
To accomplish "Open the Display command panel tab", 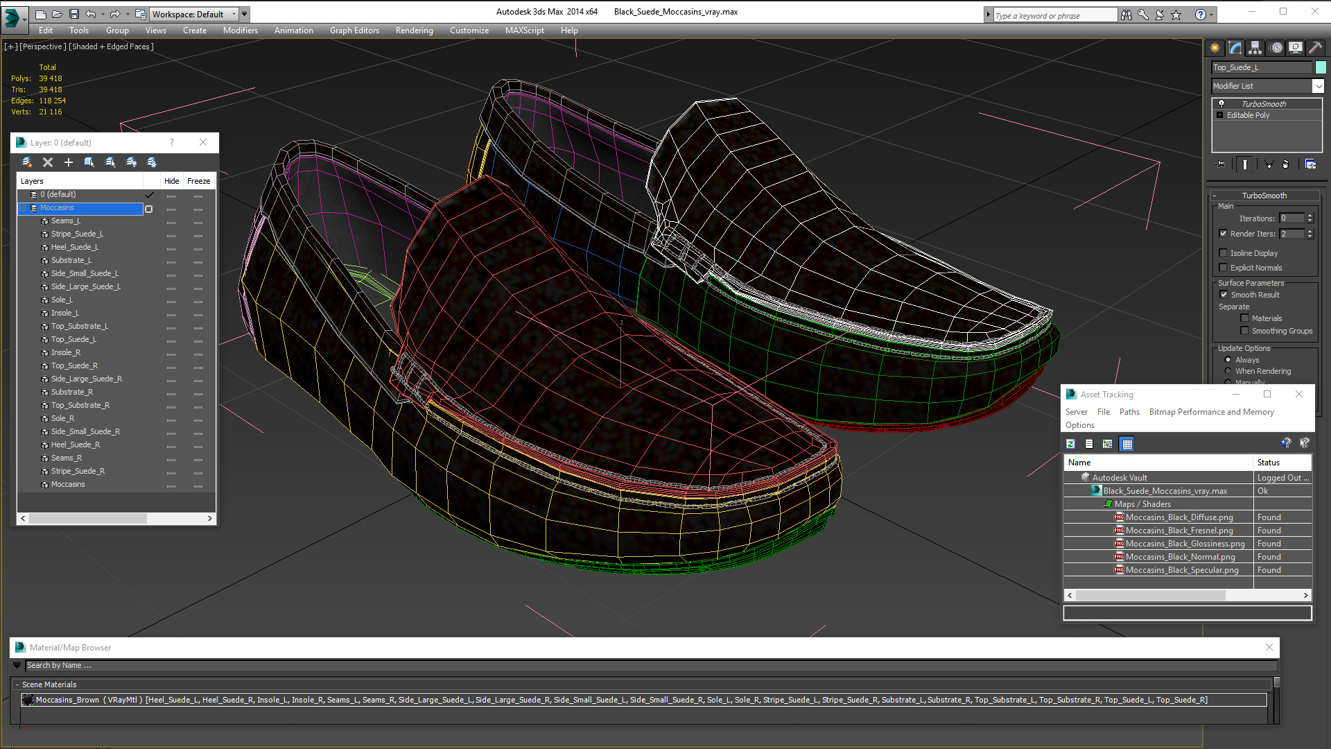I will click(1296, 48).
